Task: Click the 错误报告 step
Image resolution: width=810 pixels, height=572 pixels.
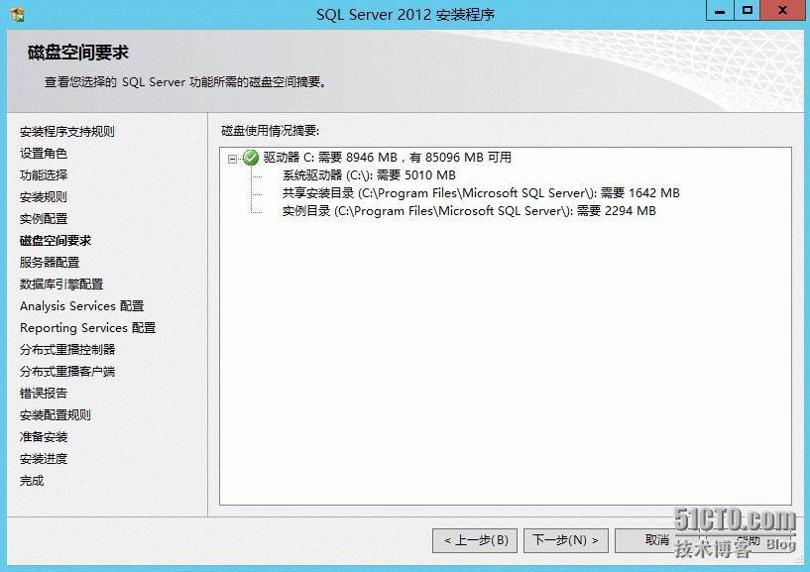Action: (x=44, y=394)
